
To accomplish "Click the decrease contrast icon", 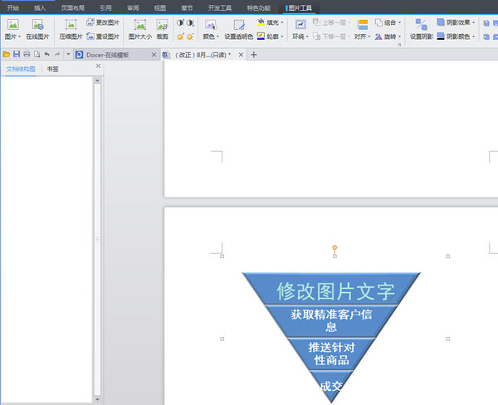I will click(190, 22).
